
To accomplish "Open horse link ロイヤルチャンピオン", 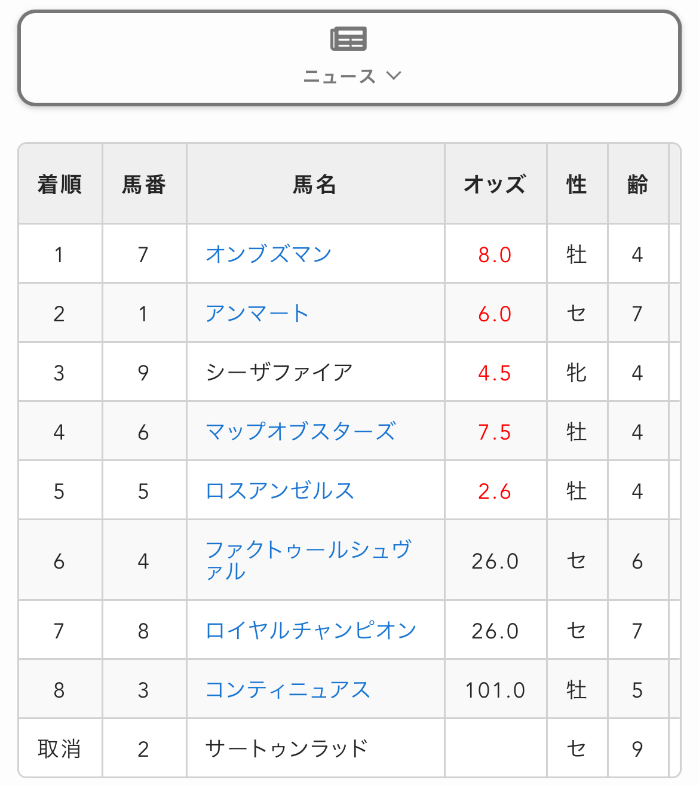I will [311, 631].
